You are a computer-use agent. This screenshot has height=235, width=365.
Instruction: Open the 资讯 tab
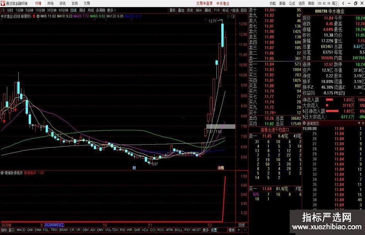point(63,3)
